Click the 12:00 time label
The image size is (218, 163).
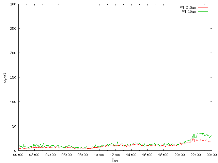(115, 155)
